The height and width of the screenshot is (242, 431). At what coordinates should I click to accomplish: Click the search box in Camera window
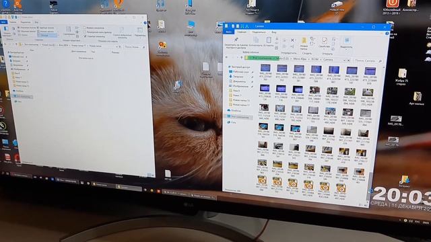pyautogui.click(x=368, y=61)
